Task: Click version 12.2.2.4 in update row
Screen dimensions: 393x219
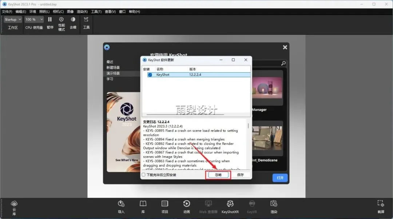Action: tap(195, 74)
